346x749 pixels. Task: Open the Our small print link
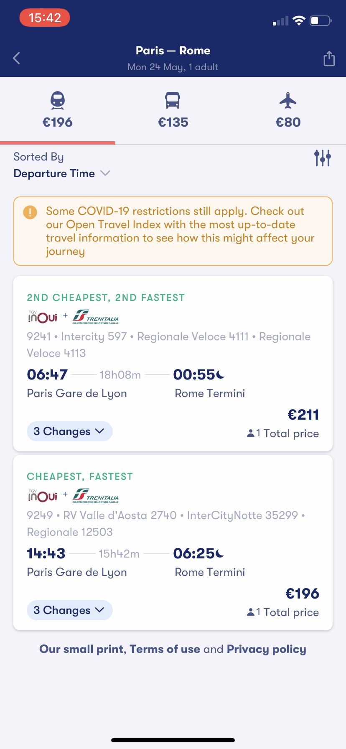click(82, 649)
